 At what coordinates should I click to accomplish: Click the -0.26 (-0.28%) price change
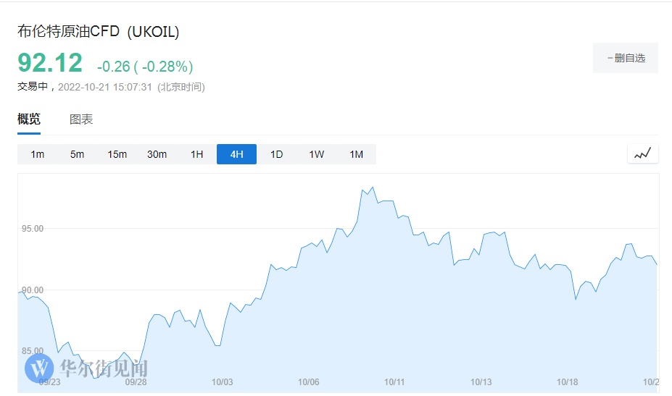point(145,67)
